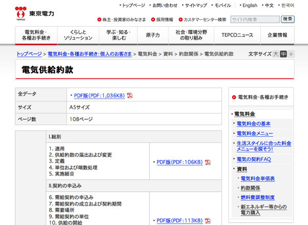Set text size to large (大)

276,54
